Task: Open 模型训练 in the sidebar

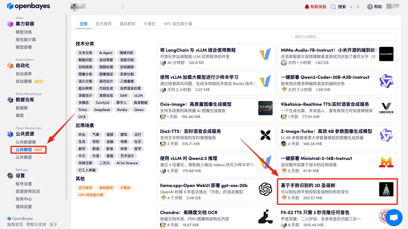Action: click(x=24, y=32)
